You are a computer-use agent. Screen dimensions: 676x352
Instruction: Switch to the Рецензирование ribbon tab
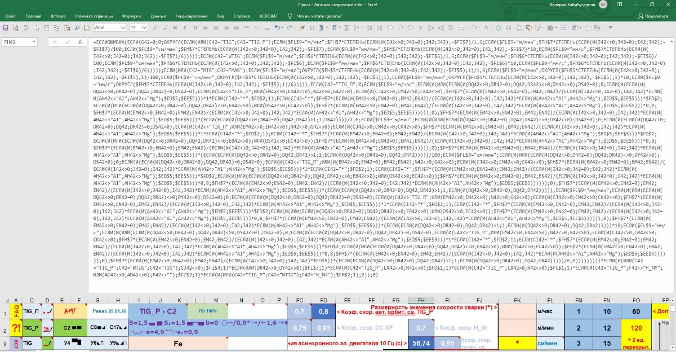(x=191, y=16)
